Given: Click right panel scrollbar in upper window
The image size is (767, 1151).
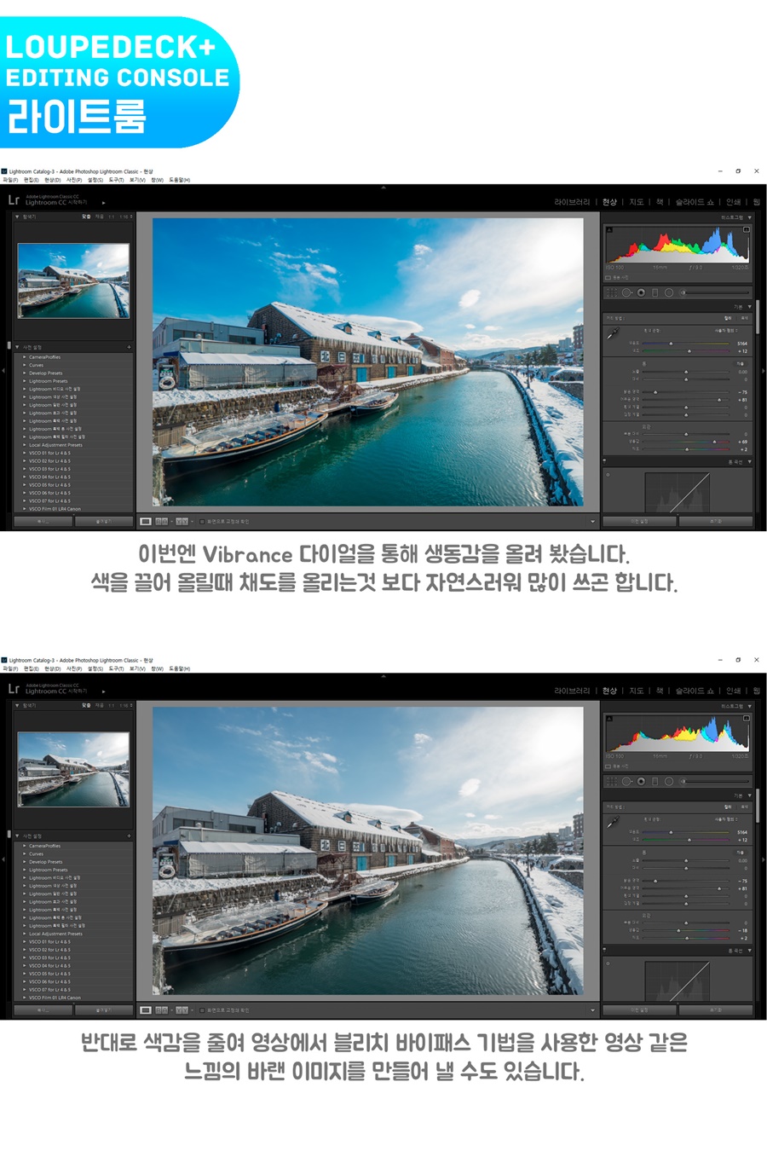Looking at the screenshot, I should click(758, 317).
